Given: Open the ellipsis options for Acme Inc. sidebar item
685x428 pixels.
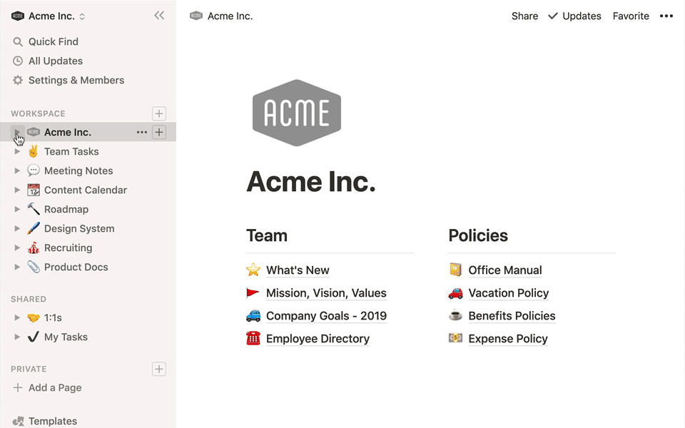Looking at the screenshot, I should [142, 132].
